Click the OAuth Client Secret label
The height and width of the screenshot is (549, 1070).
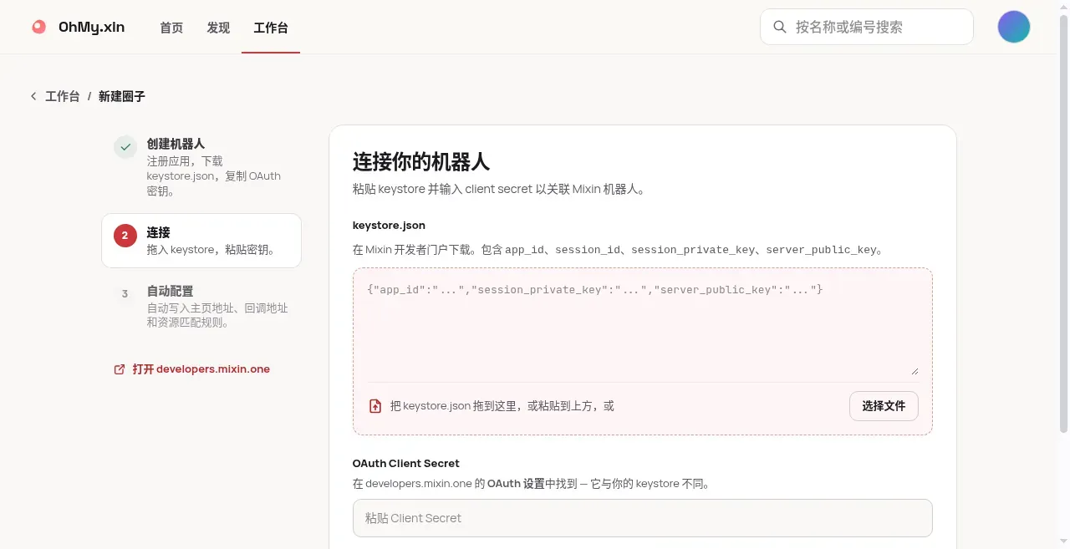(406, 463)
